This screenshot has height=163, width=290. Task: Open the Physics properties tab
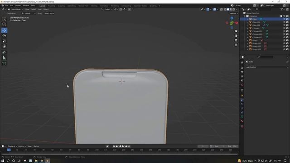click(x=242, y=108)
